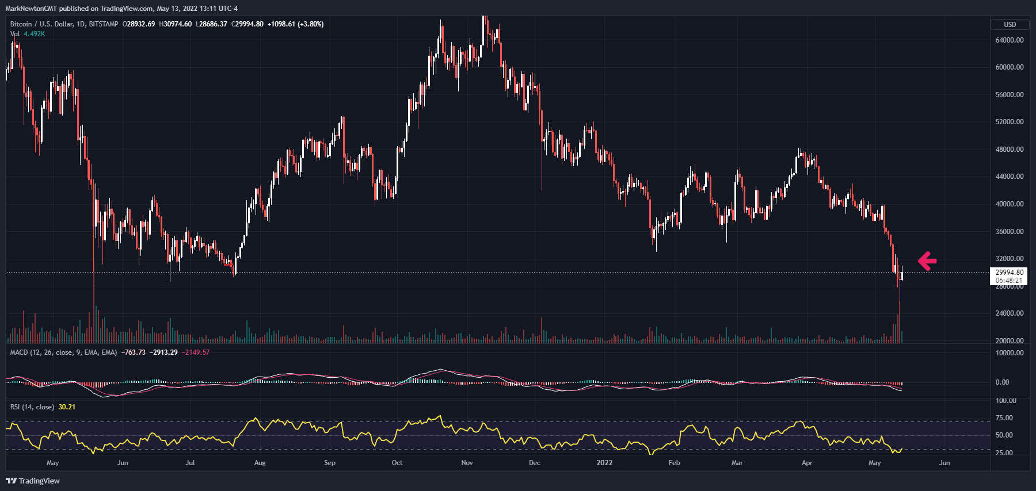Click the 44000.00 price axis label
The width and height of the screenshot is (1036, 491).
click(1010, 177)
